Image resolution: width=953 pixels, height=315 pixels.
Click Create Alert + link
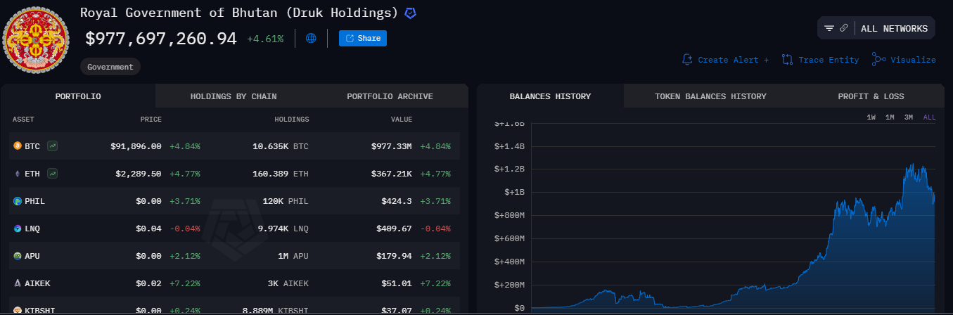click(726, 60)
